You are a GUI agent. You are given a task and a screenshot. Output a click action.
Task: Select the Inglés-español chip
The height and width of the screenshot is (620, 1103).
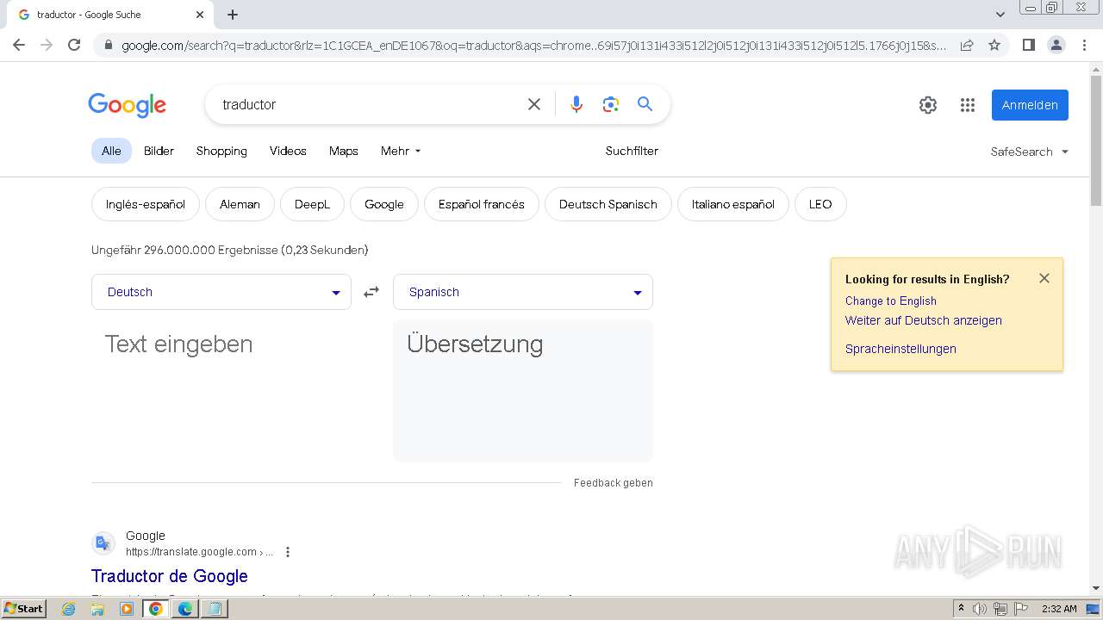coord(146,204)
